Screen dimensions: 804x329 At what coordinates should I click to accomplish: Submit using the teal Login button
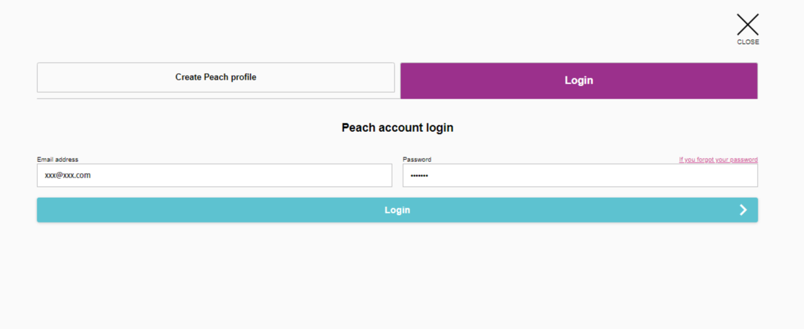(397, 210)
